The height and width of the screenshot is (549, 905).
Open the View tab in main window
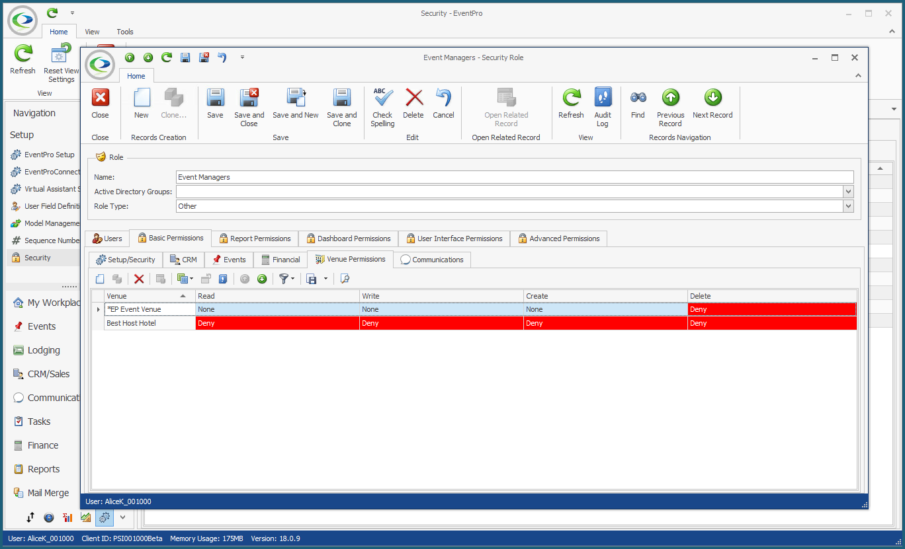tap(92, 32)
